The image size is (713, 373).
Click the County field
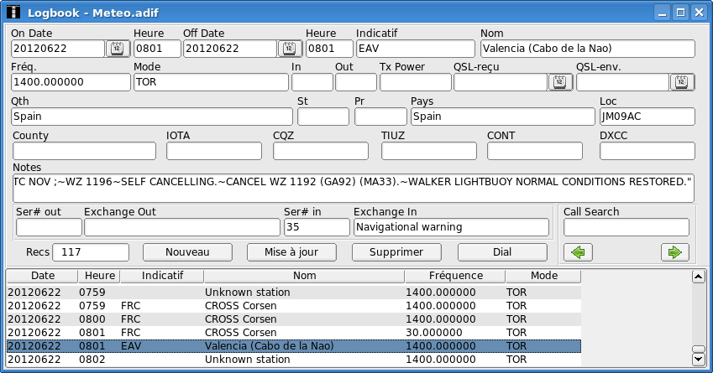[84, 151]
